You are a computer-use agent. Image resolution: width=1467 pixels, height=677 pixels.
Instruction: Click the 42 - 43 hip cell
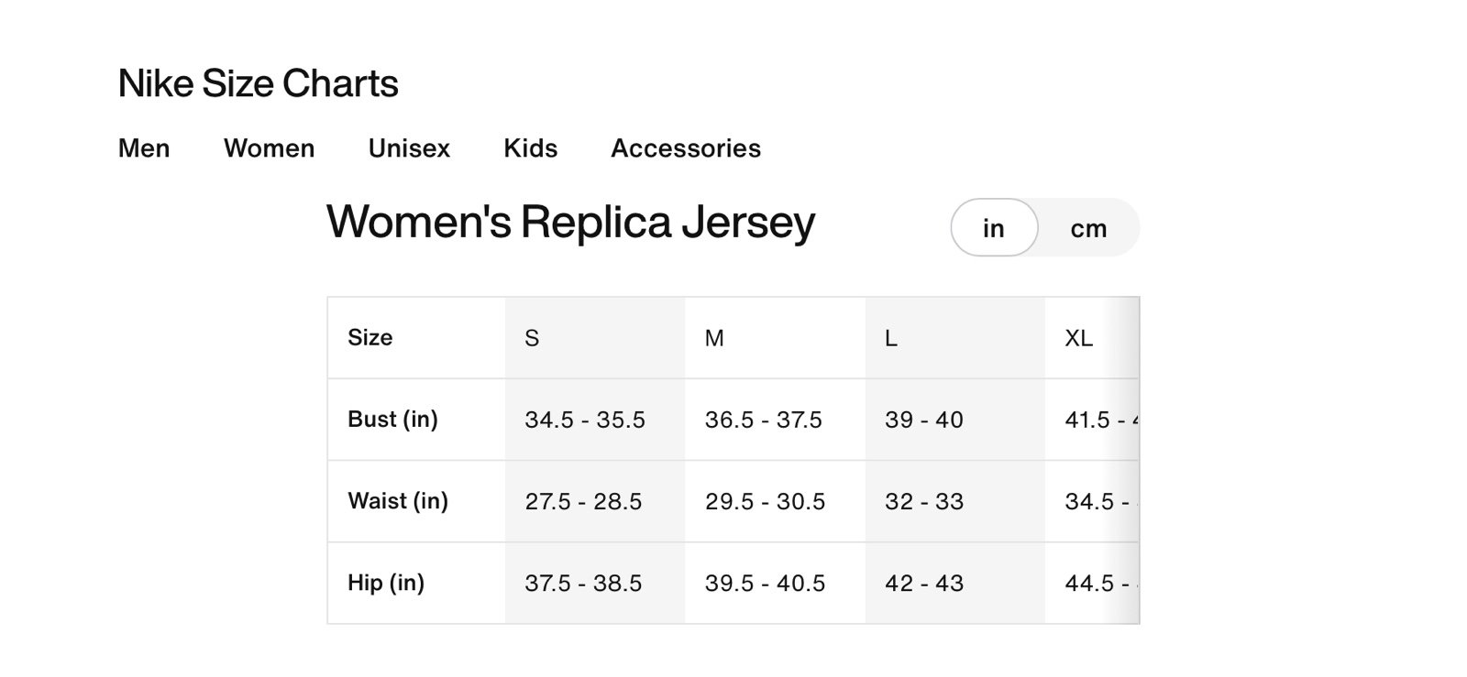pos(954,583)
